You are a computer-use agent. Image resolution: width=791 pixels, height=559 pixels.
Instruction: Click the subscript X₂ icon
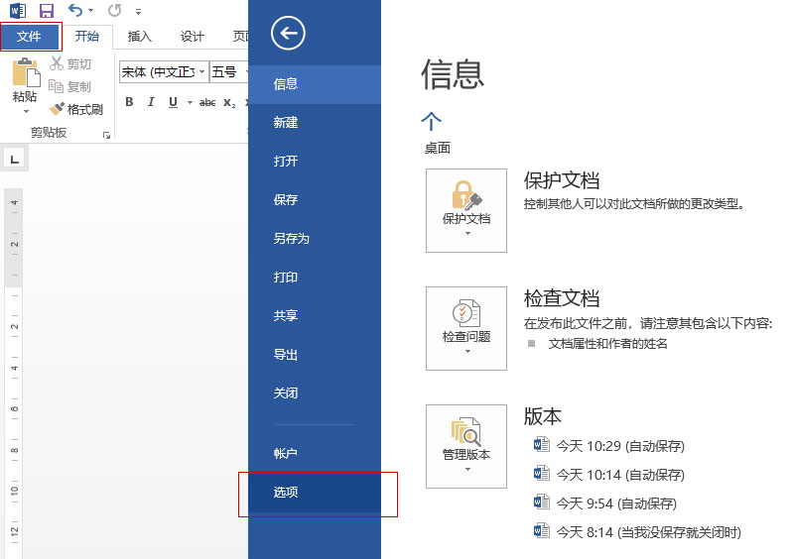click(x=229, y=102)
